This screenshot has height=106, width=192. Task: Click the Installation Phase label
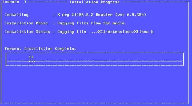26,23
